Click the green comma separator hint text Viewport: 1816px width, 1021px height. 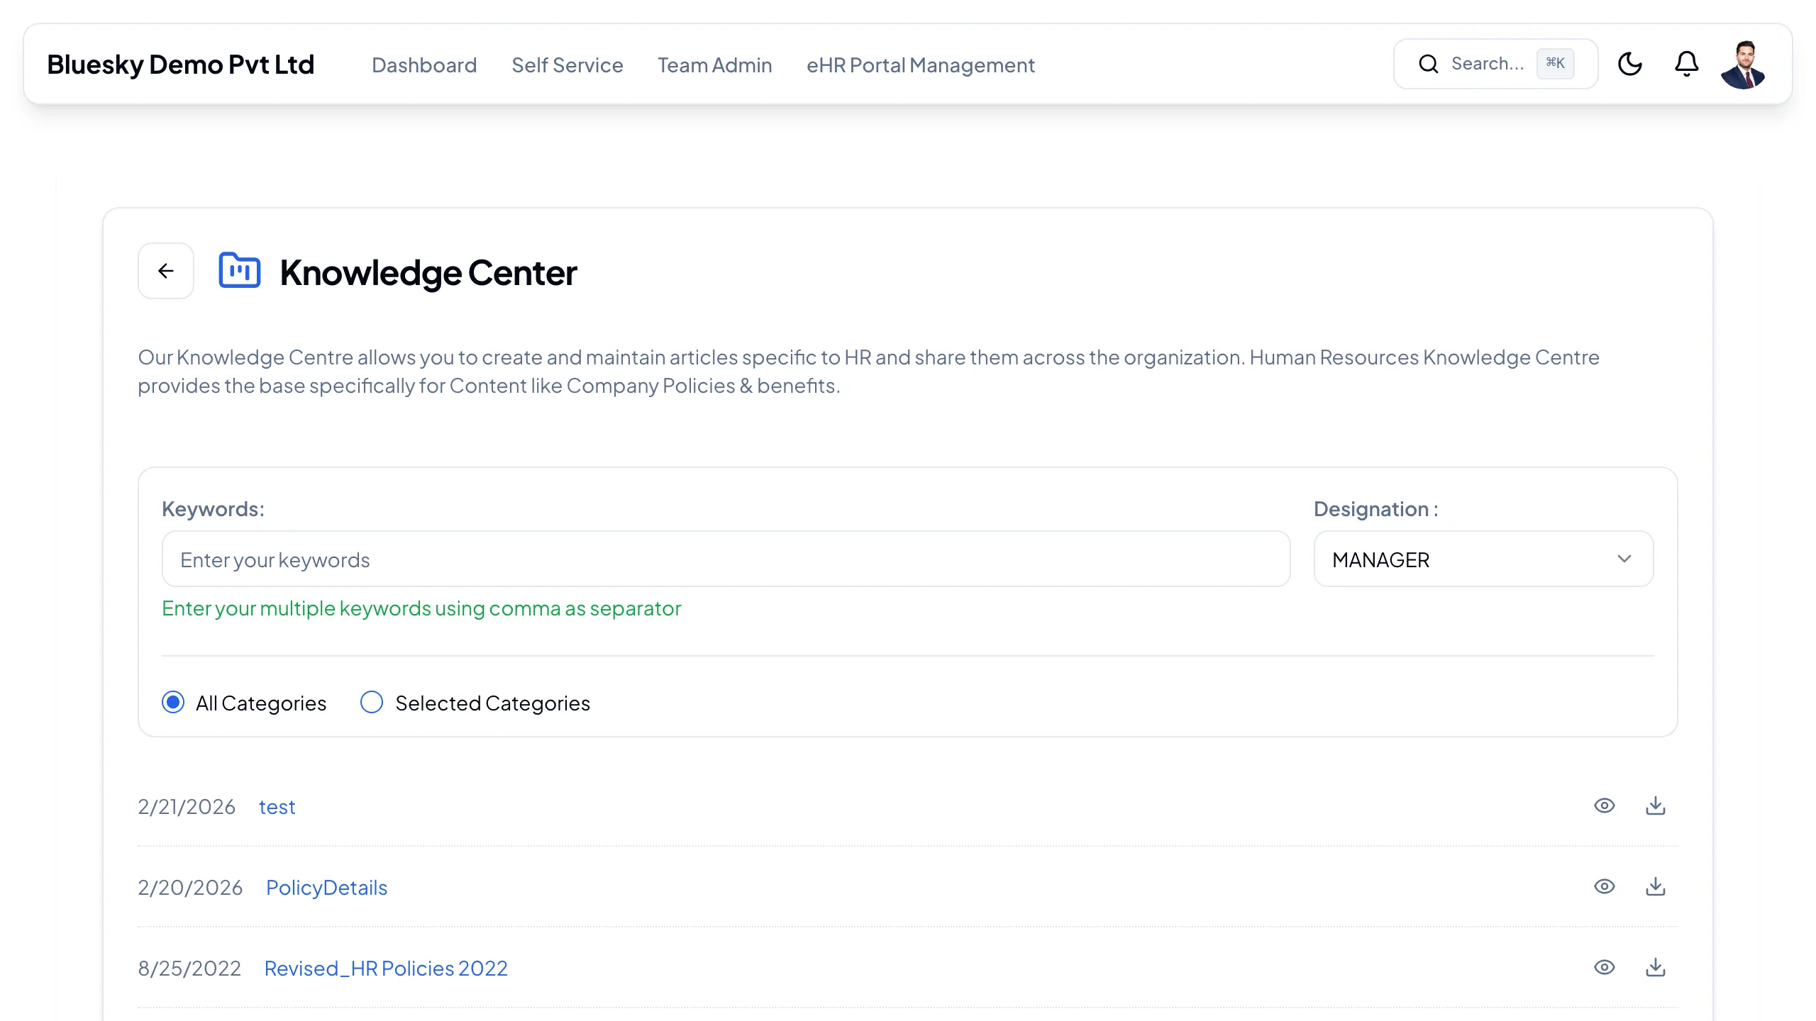click(x=421, y=608)
